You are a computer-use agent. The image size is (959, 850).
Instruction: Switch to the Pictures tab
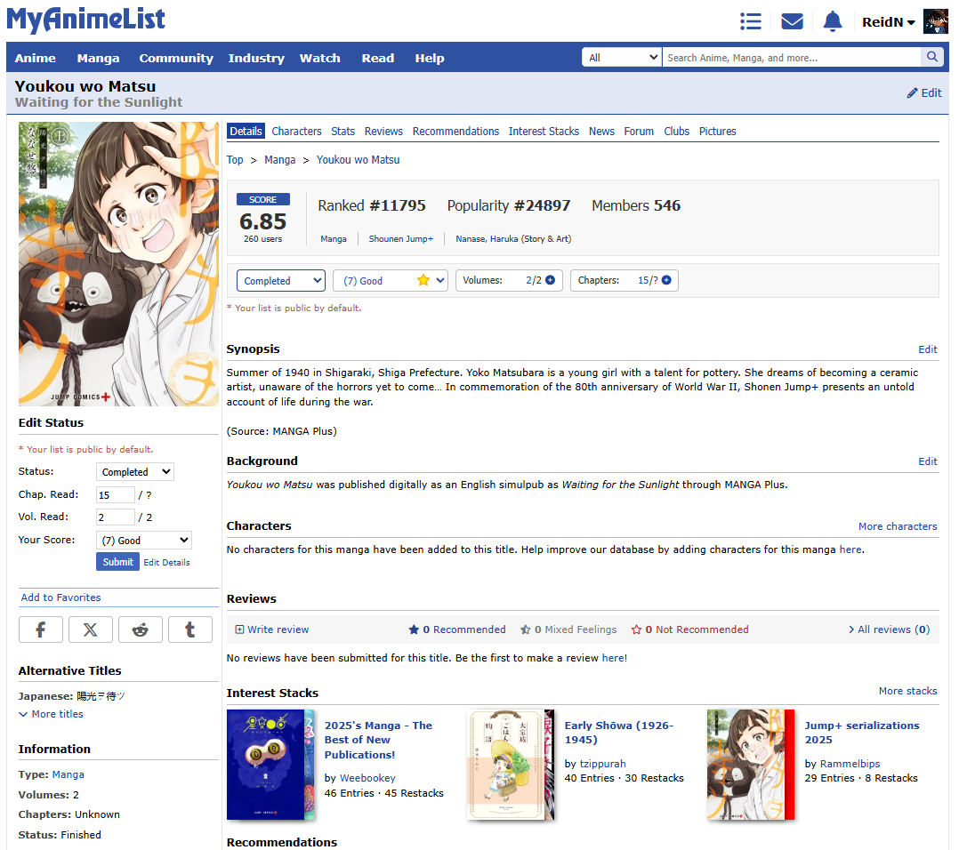coord(717,132)
